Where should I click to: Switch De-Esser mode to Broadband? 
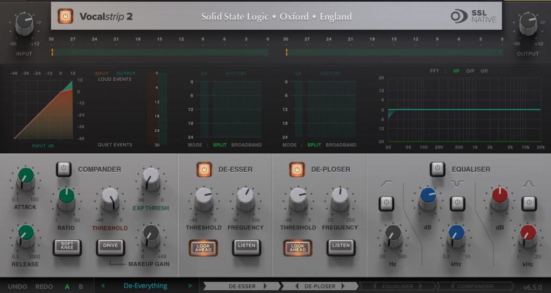[x=246, y=145]
